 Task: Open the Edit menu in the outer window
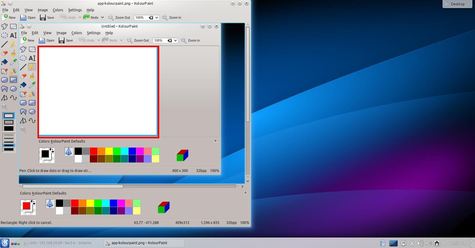coord(16,10)
